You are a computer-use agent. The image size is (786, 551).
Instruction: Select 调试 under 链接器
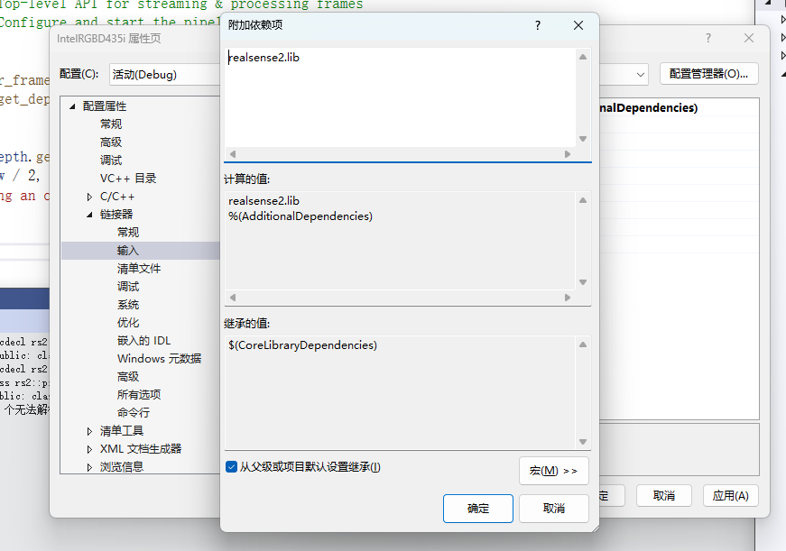coord(128,287)
